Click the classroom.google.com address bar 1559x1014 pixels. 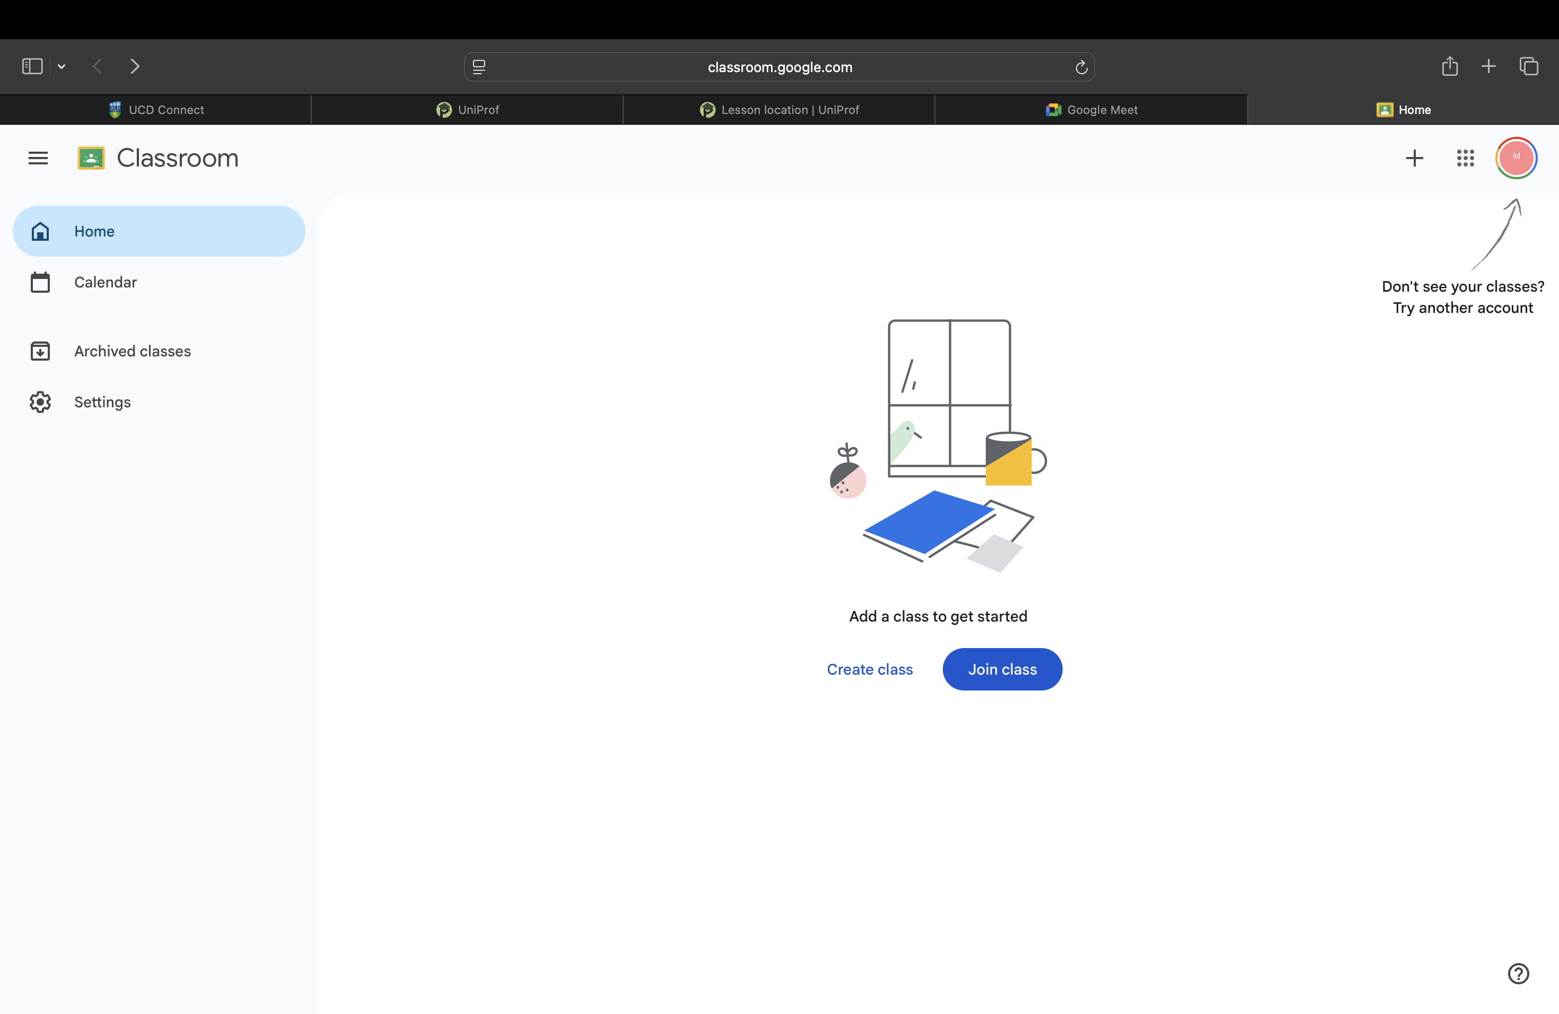point(779,67)
